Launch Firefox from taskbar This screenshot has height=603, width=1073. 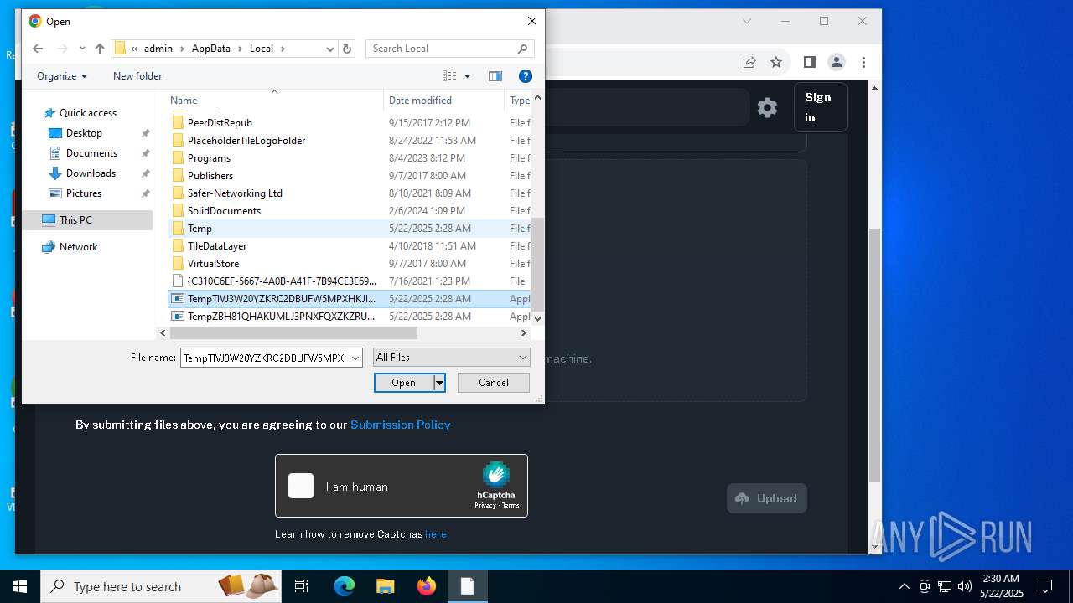point(427,586)
